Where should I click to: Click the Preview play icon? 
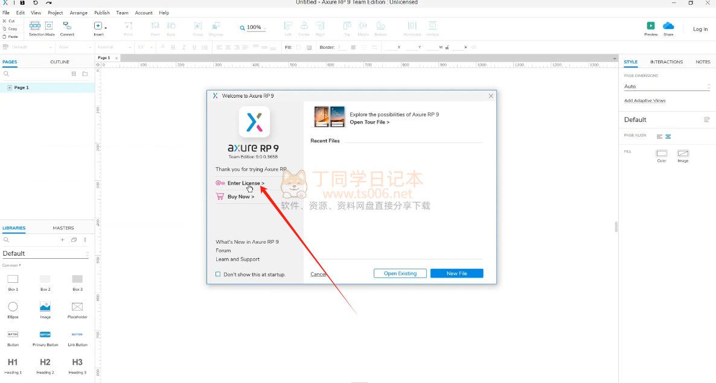coord(651,25)
